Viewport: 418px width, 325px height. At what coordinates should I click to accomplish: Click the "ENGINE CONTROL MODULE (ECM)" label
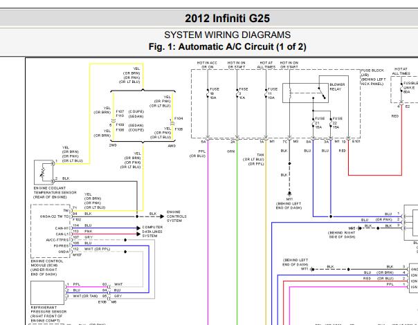47,263
